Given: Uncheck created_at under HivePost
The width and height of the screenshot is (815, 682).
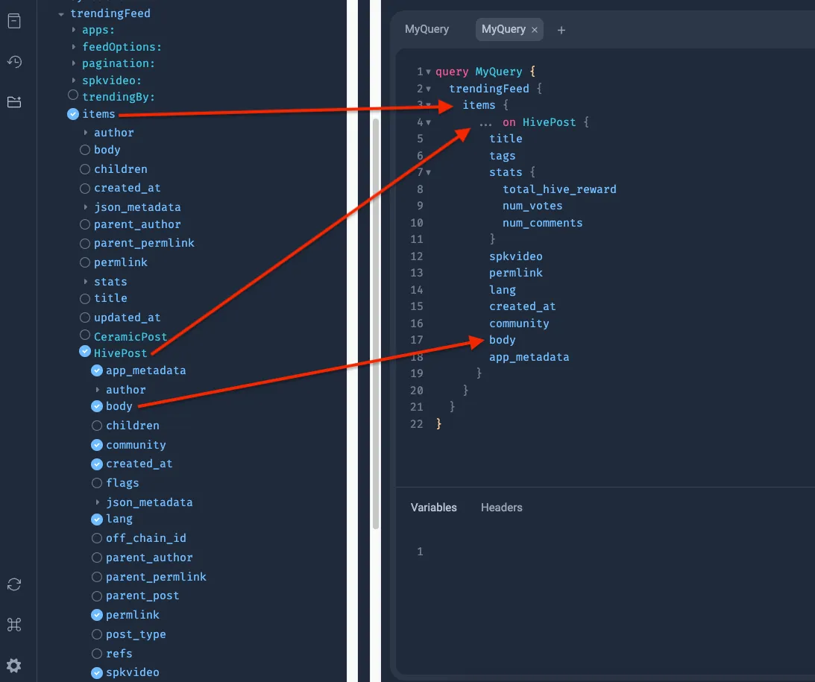Looking at the screenshot, I should (x=97, y=464).
